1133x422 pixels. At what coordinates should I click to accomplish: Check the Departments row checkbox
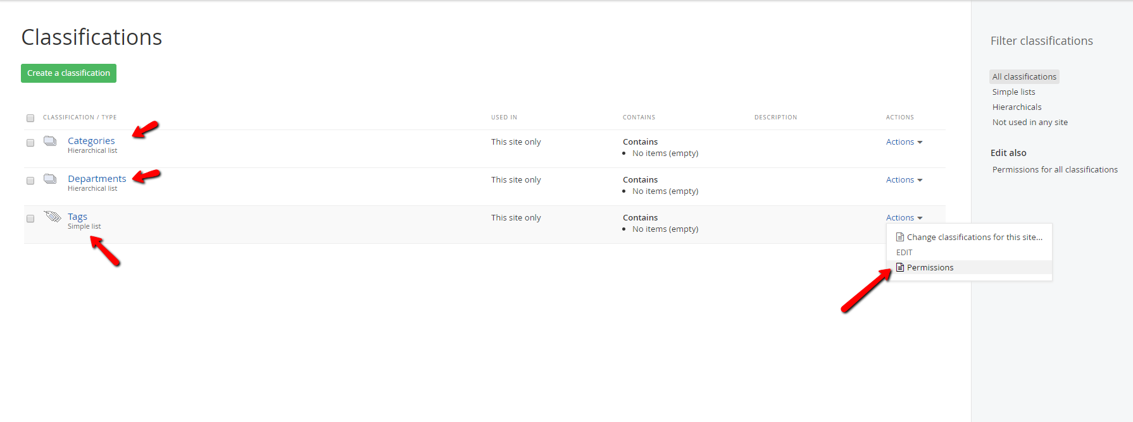(x=30, y=181)
